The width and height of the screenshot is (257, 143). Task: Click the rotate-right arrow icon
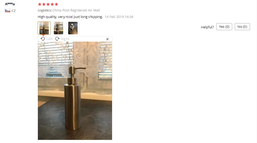[57, 39]
